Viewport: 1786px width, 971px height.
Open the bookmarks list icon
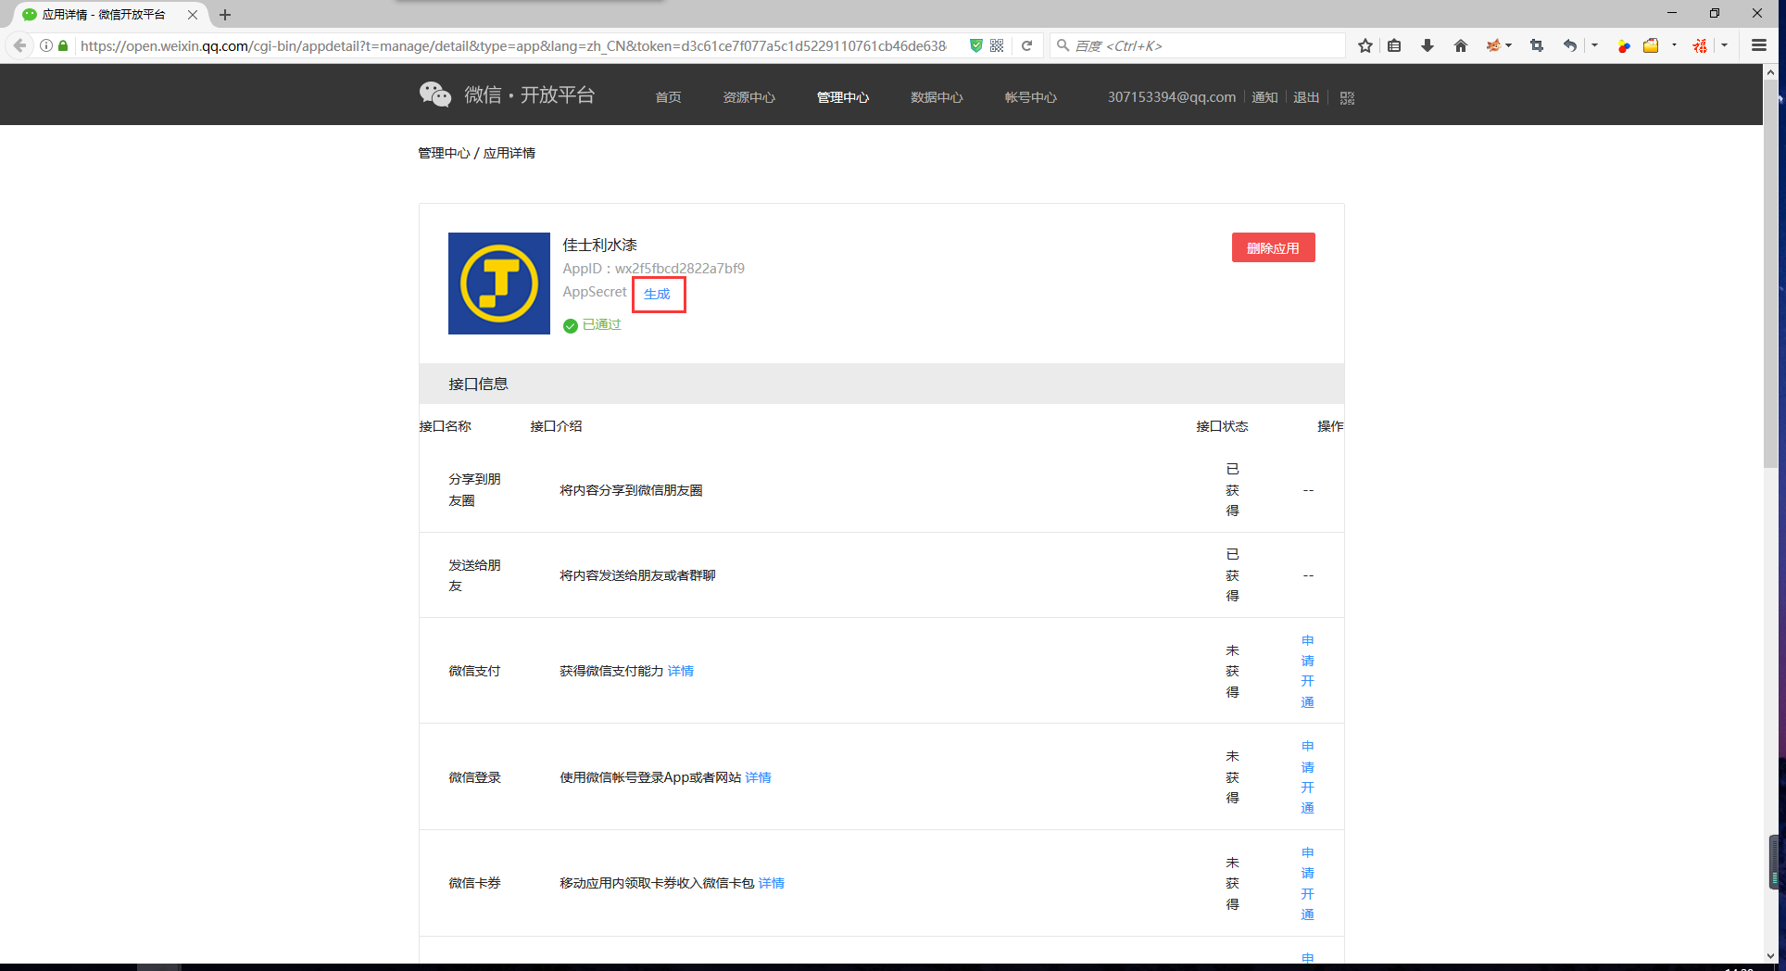click(x=1394, y=45)
